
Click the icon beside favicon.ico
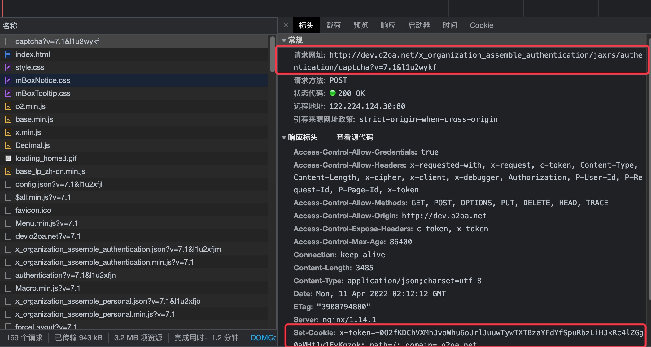click(8, 211)
